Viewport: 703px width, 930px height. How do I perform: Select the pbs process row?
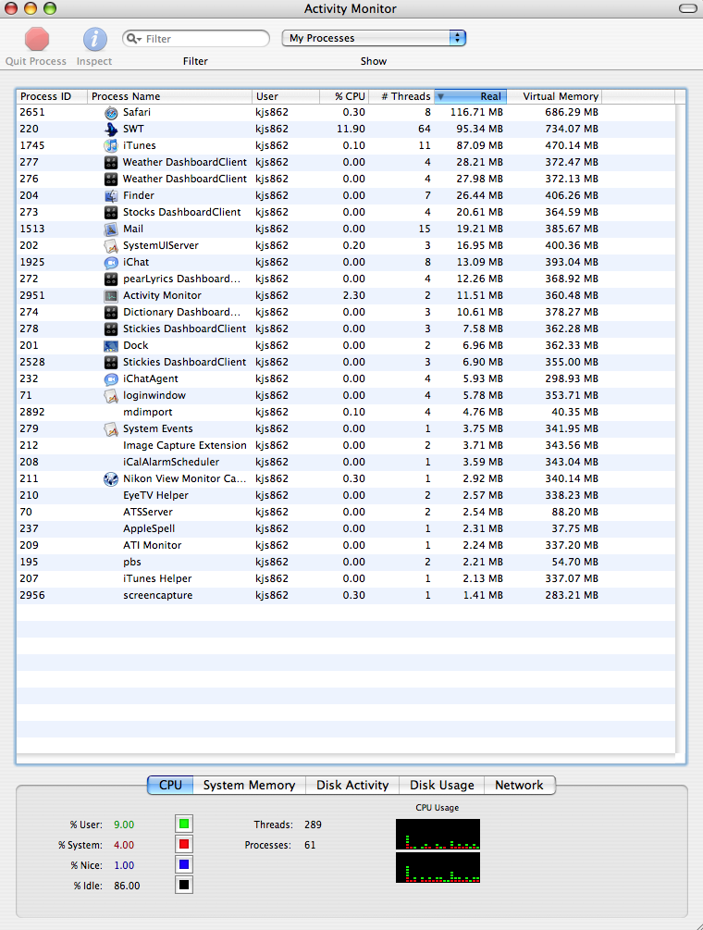pyautogui.click(x=346, y=562)
